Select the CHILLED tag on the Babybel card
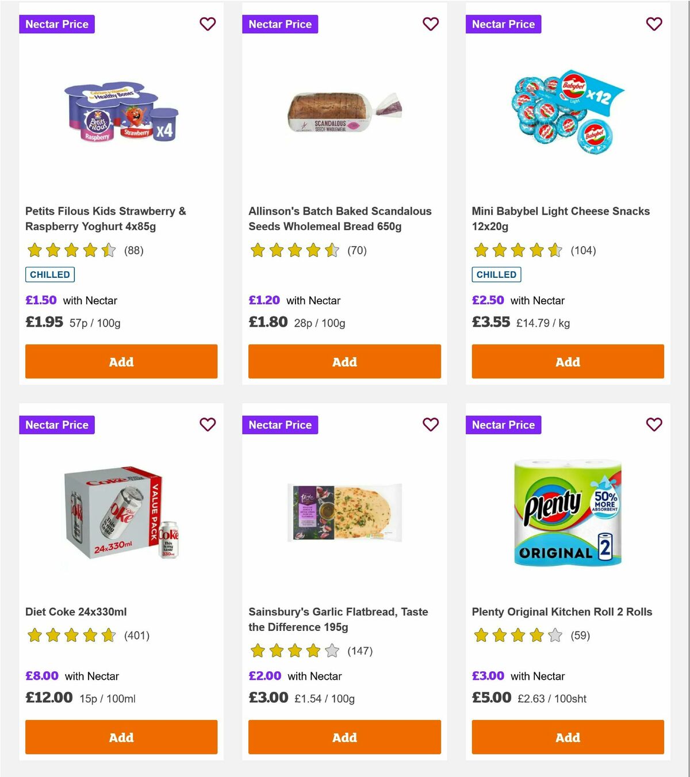The image size is (690, 777). click(x=497, y=274)
